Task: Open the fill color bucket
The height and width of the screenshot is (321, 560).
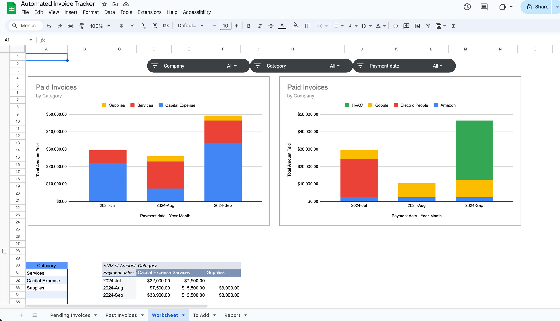Action: (x=296, y=26)
